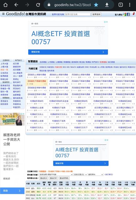Click the 匯出XLS export button
The image size is (136, 200).
(x=44, y=178)
